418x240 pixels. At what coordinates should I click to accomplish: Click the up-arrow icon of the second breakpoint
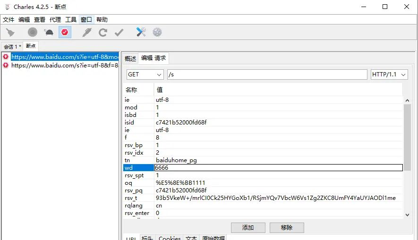coord(6,65)
